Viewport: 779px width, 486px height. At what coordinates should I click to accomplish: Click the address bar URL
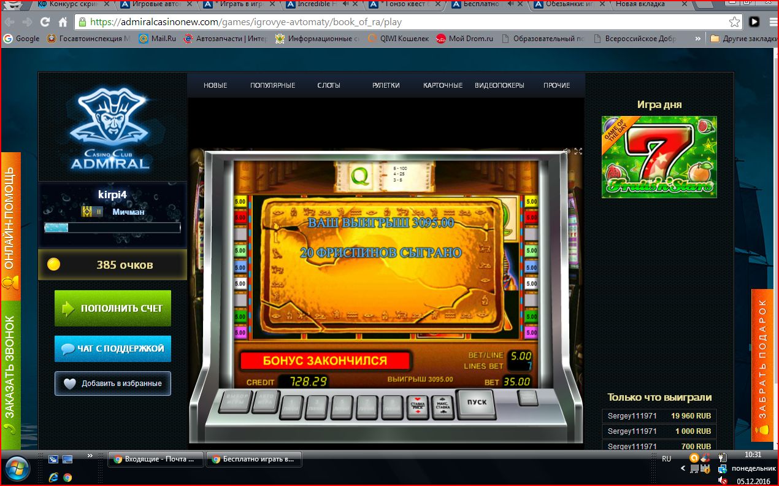pos(246,22)
